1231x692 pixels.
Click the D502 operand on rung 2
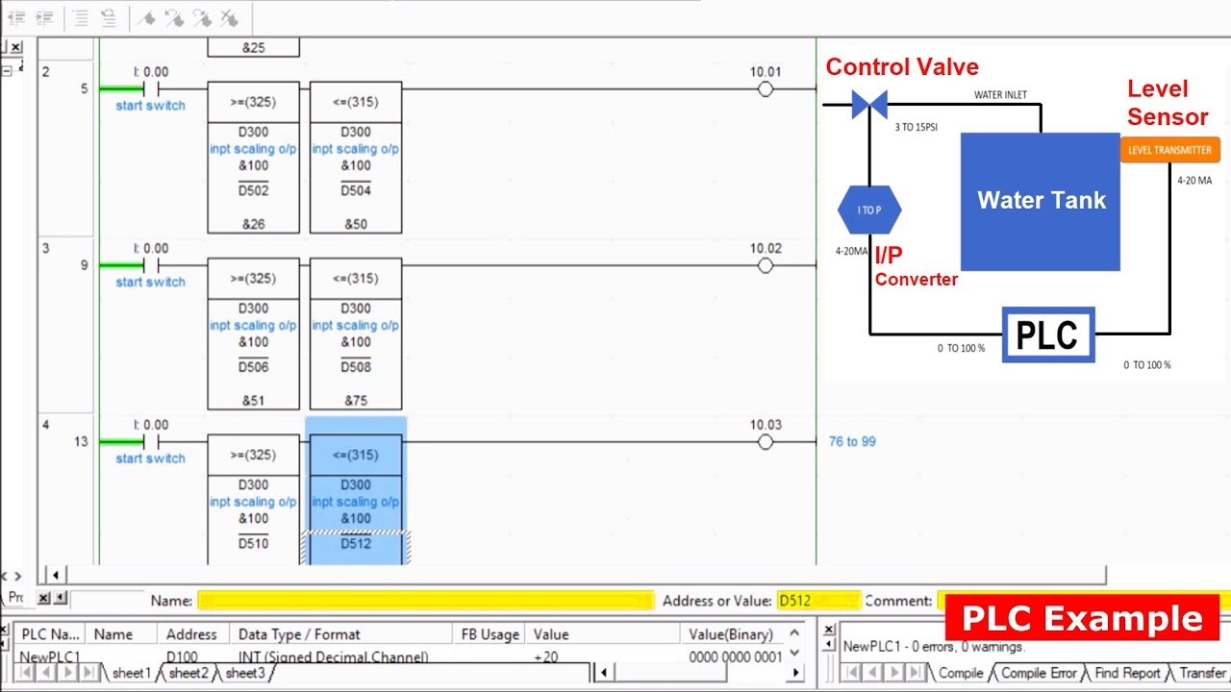coord(253,190)
